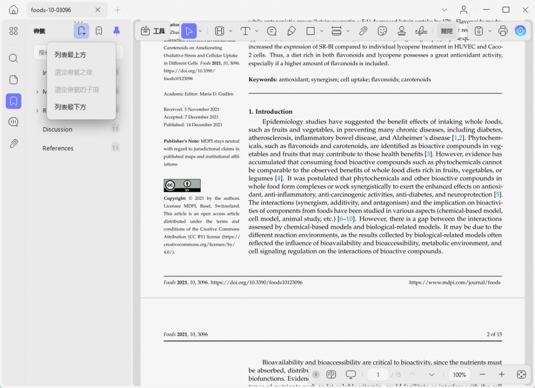535x388 pixels.
Task: Show the page thumbnails panel
Action: point(14,79)
